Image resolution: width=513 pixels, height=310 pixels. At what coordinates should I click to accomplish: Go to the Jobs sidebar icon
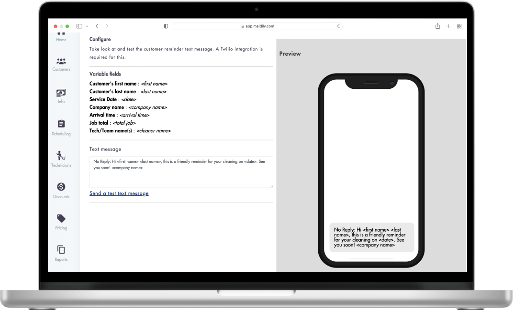[61, 93]
